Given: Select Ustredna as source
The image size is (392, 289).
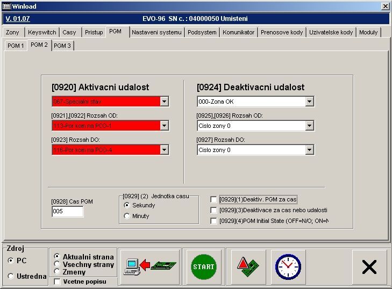Looking at the screenshot, I should coord(11,276).
